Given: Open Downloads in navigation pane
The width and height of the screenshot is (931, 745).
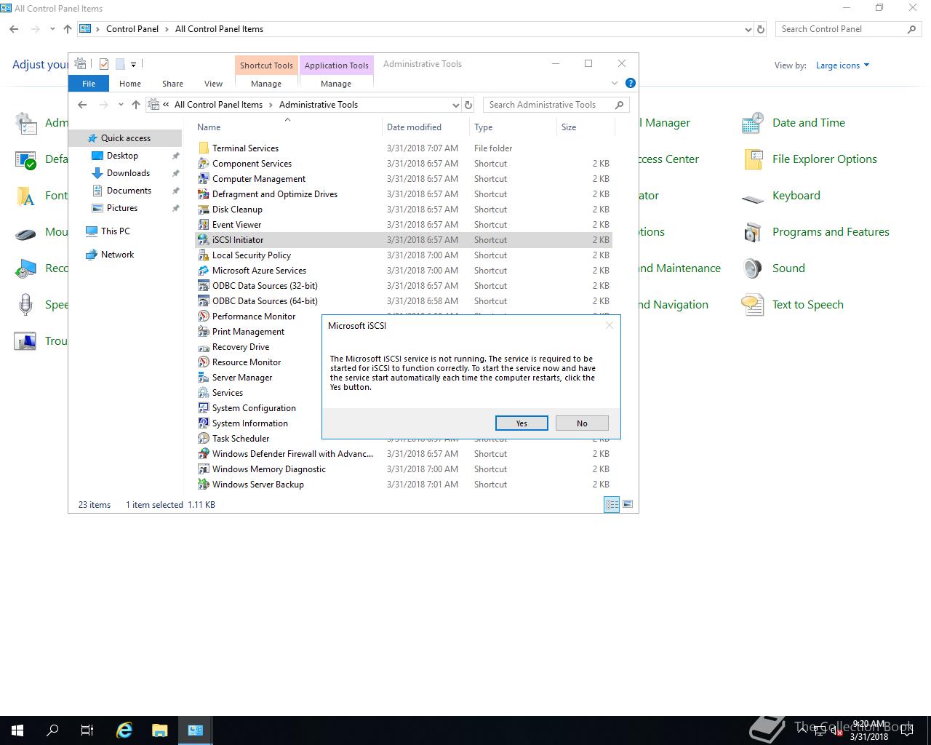Looking at the screenshot, I should pos(128,173).
